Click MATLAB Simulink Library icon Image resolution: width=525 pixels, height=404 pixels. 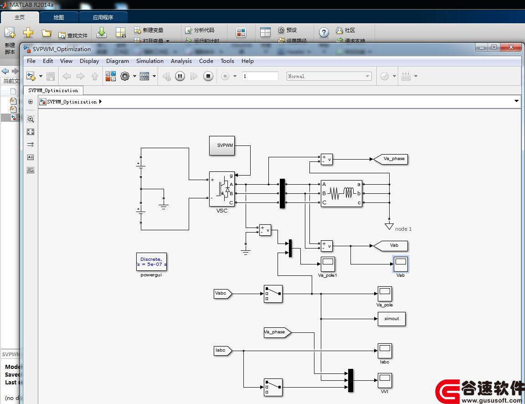[x=241, y=32]
